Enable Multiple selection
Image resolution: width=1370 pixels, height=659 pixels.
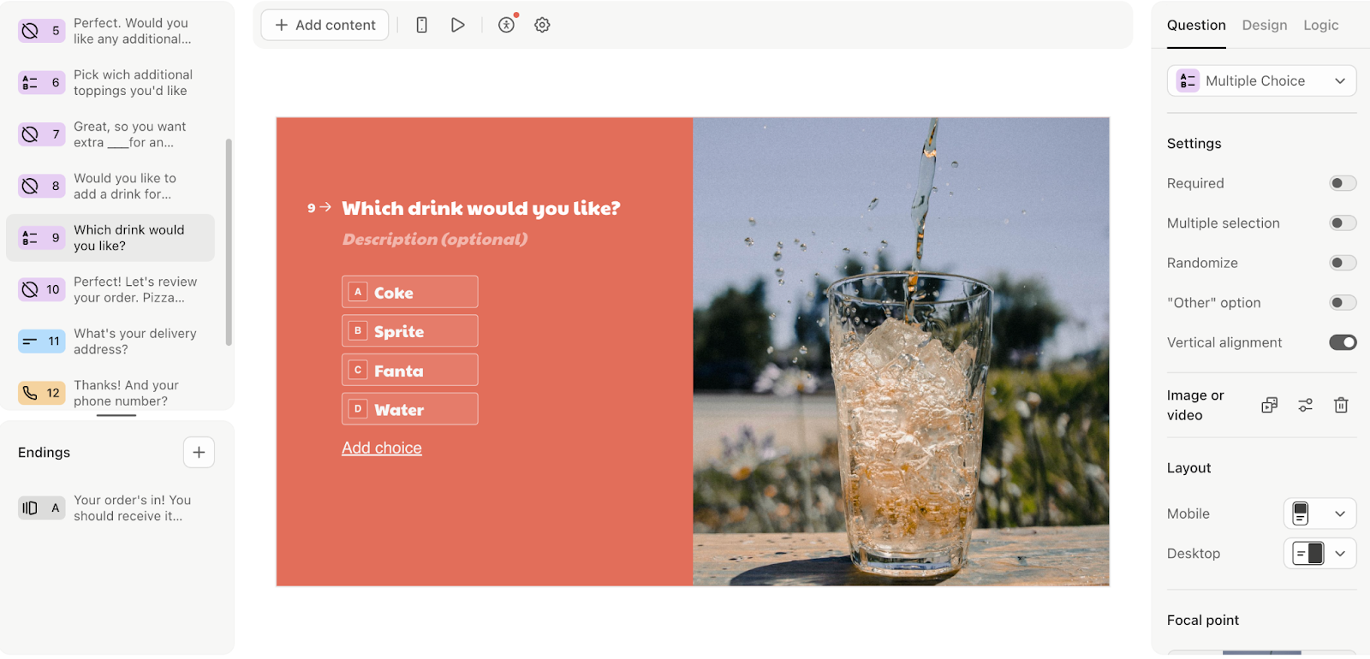[x=1343, y=223]
